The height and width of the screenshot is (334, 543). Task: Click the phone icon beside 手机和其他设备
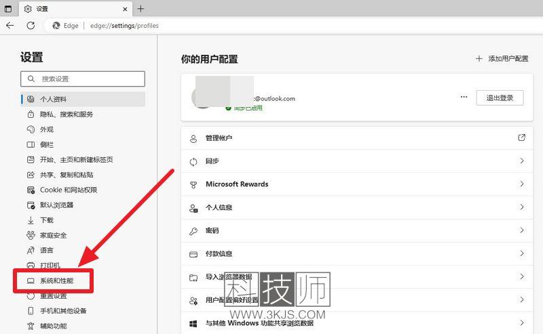coord(31,311)
